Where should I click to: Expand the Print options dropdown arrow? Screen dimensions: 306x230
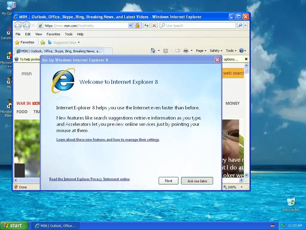tap(192, 51)
